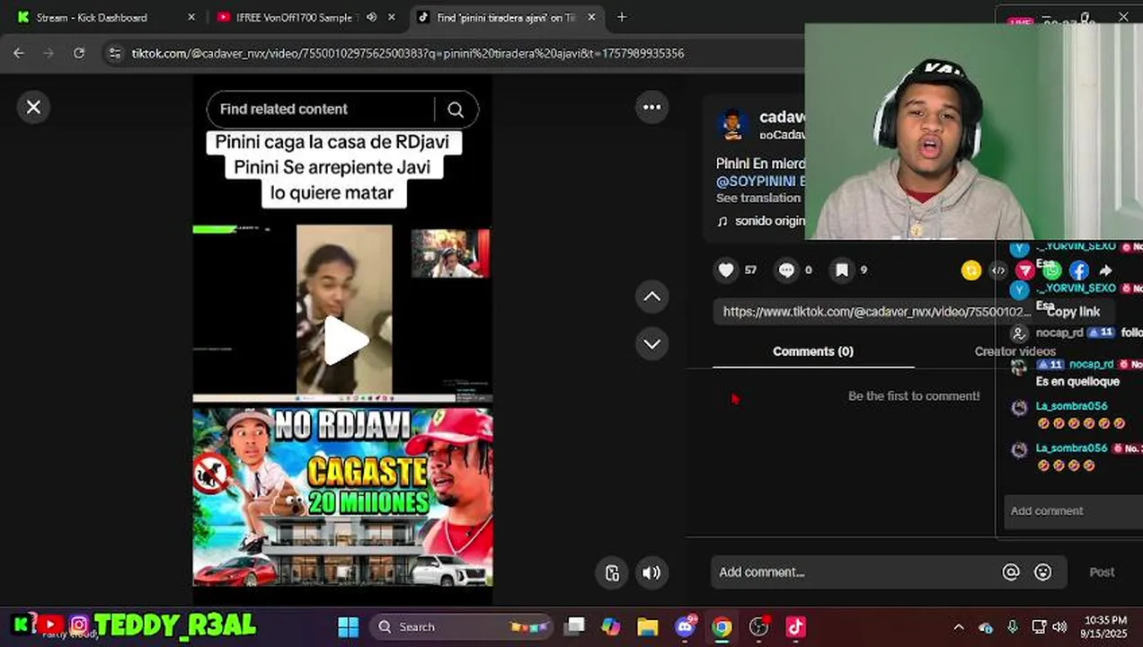This screenshot has width=1143, height=647.
Task: Click the taskbar Search box
Action: (460, 627)
